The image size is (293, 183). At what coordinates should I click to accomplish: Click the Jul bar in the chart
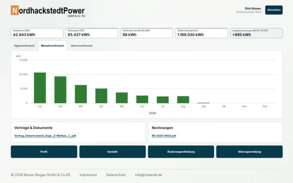pos(163,100)
